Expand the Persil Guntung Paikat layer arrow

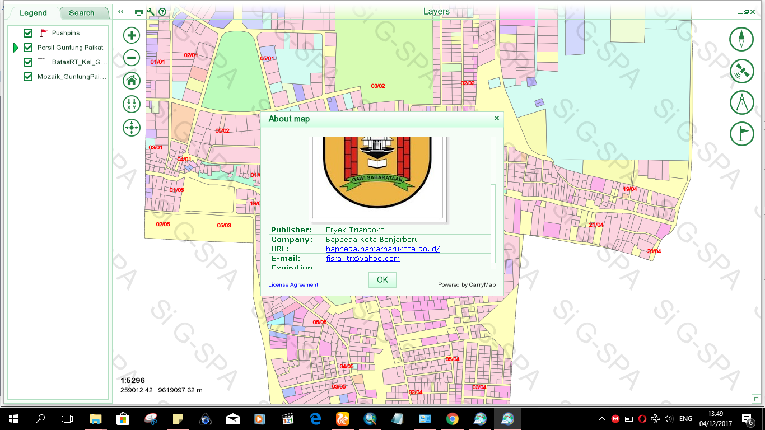click(16, 48)
